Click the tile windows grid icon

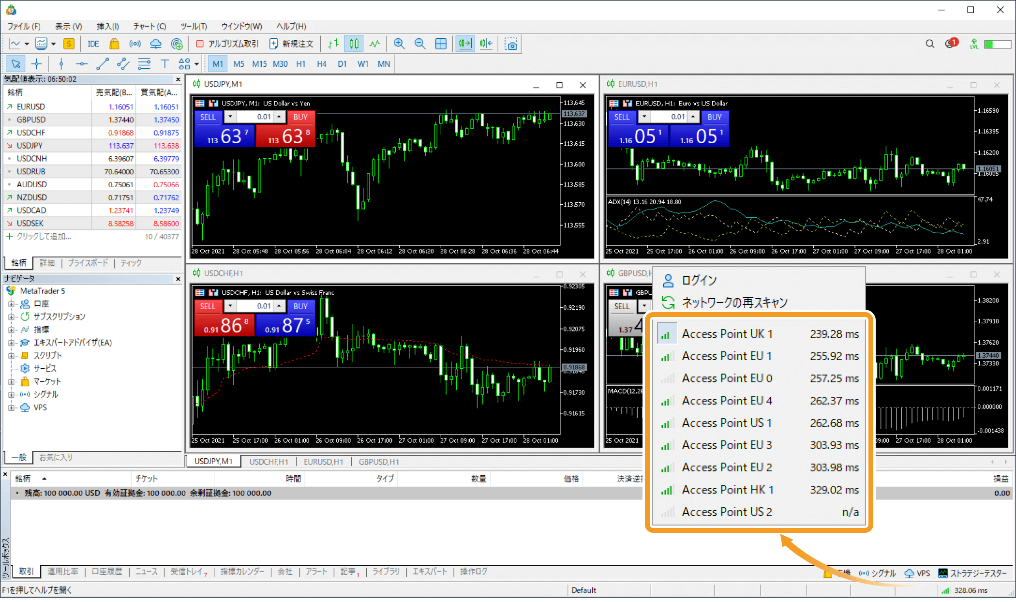pyautogui.click(x=441, y=44)
